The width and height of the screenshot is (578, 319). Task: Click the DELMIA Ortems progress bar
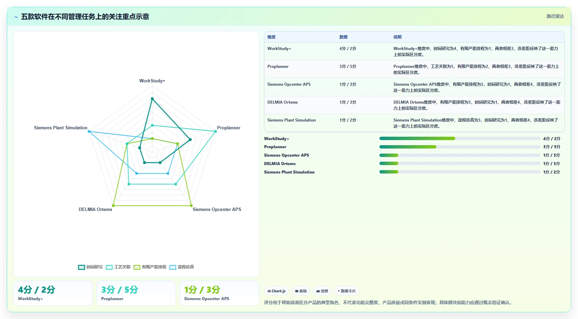460,163
